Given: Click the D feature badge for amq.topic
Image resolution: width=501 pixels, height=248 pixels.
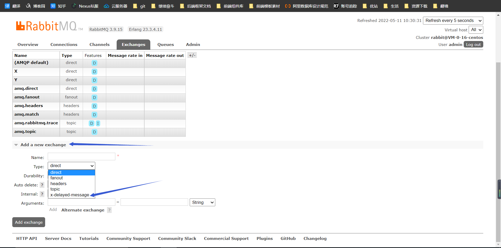Looking at the screenshot, I should (94, 132).
